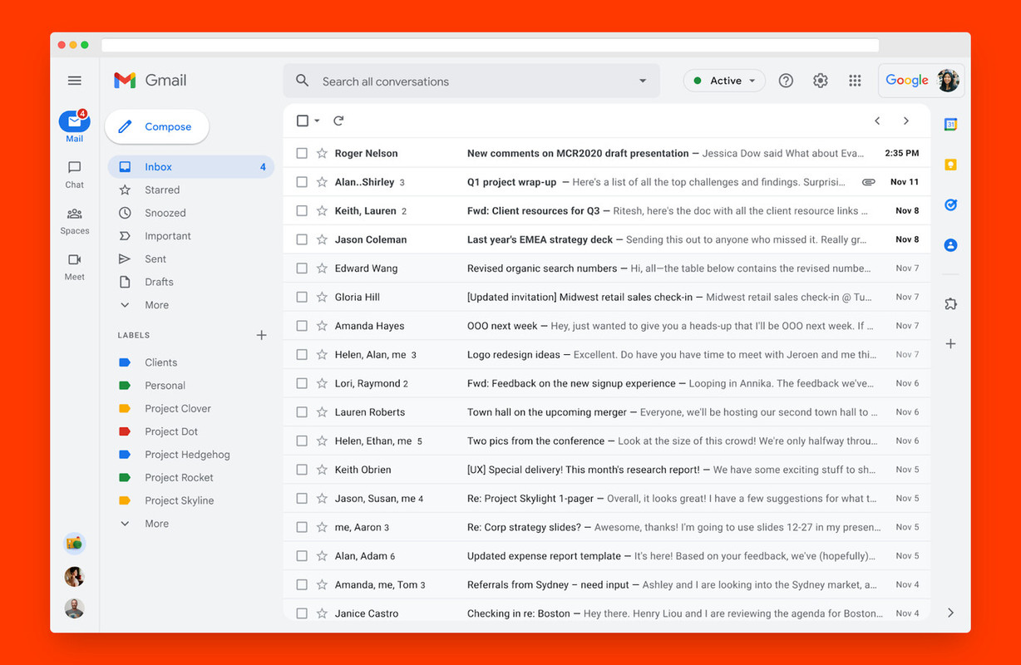
Task: Tick the select all checkbox
Action: tap(303, 121)
